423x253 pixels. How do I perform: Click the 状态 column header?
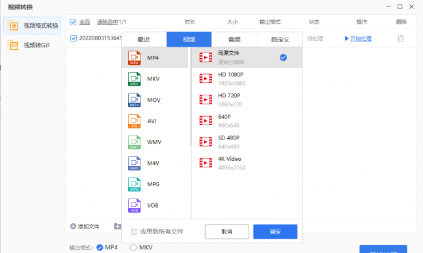[x=314, y=22]
